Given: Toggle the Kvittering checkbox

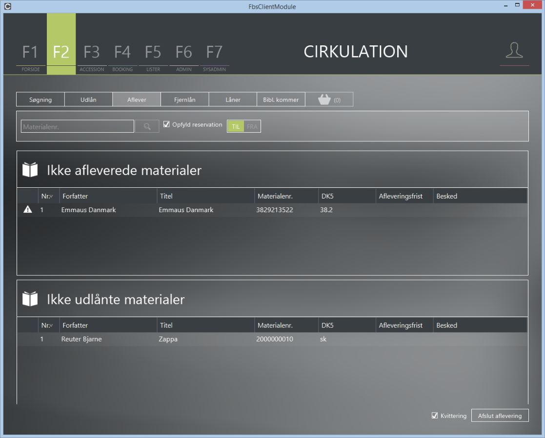Looking at the screenshot, I should [434, 416].
